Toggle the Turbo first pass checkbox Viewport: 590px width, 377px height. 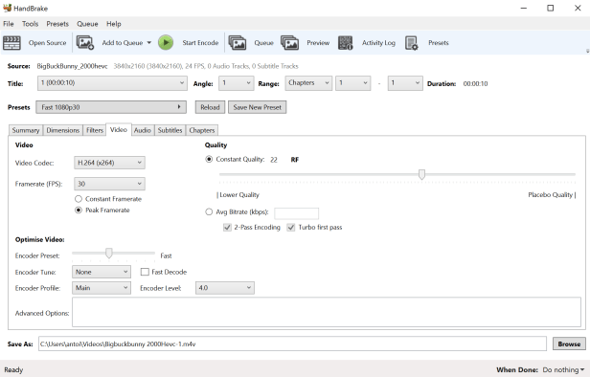point(291,228)
